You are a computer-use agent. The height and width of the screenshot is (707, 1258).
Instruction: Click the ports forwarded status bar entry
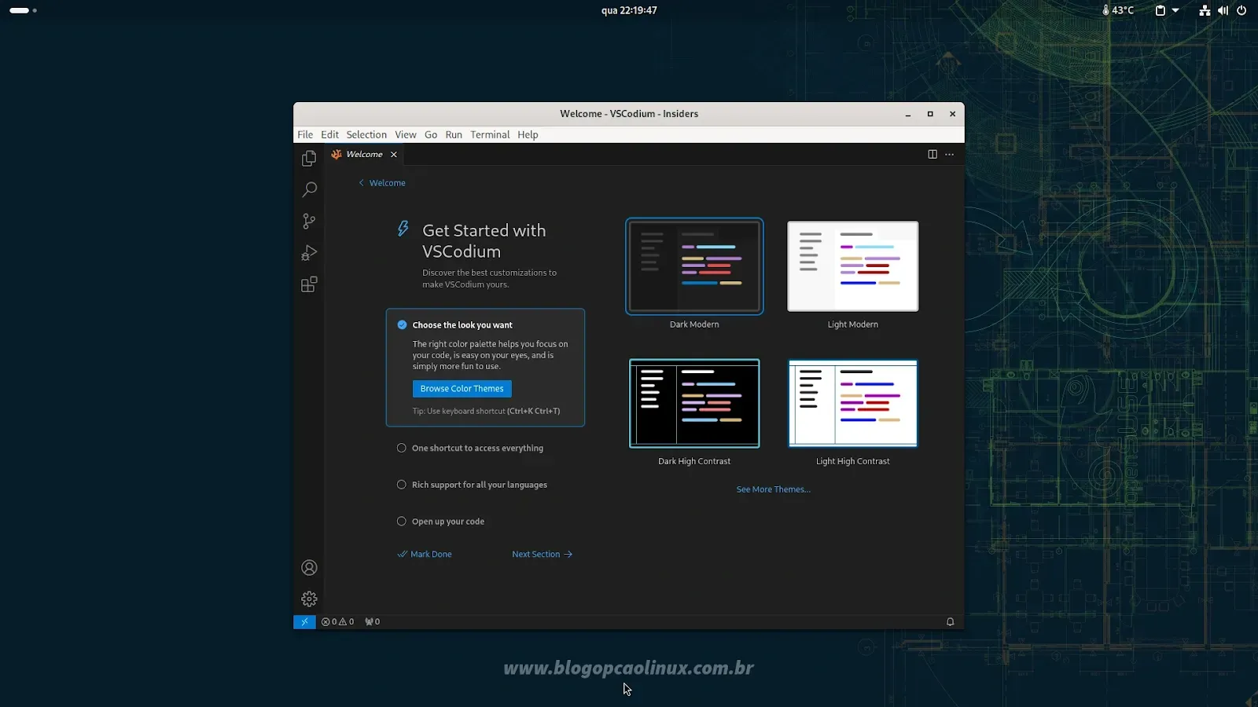[x=373, y=621]
